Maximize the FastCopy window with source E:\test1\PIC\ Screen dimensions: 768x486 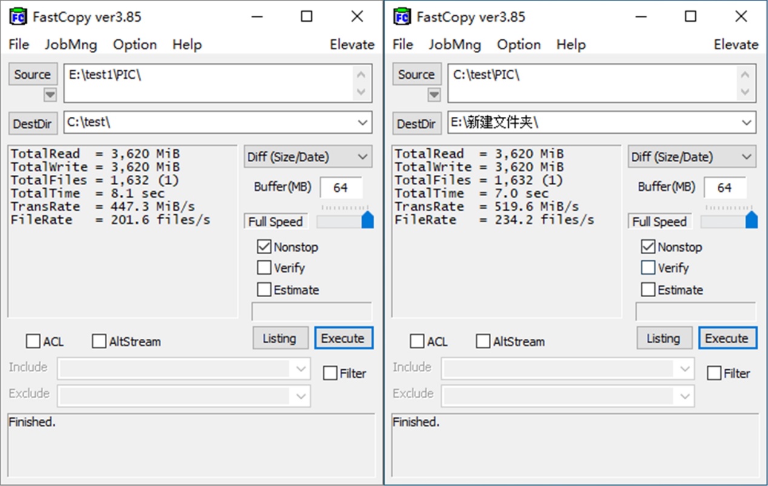pyautogui.click(x=306, y=16)
